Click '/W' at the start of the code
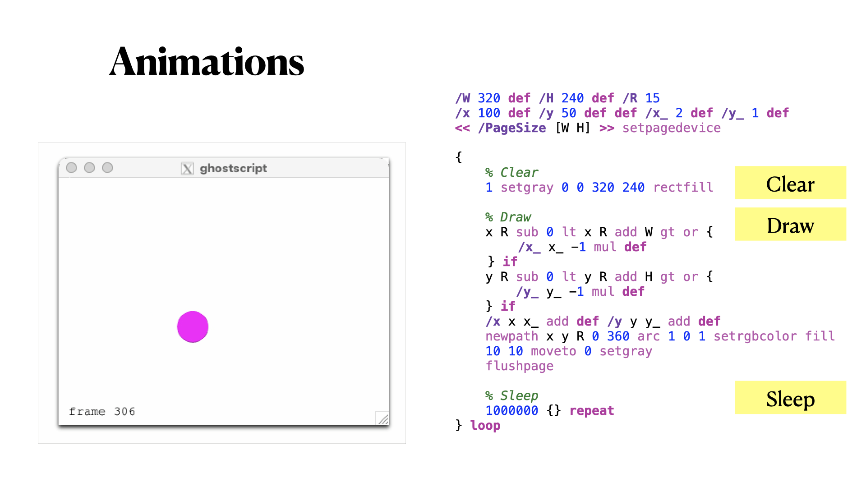The image size is (866, 487). tap(463, 98)
